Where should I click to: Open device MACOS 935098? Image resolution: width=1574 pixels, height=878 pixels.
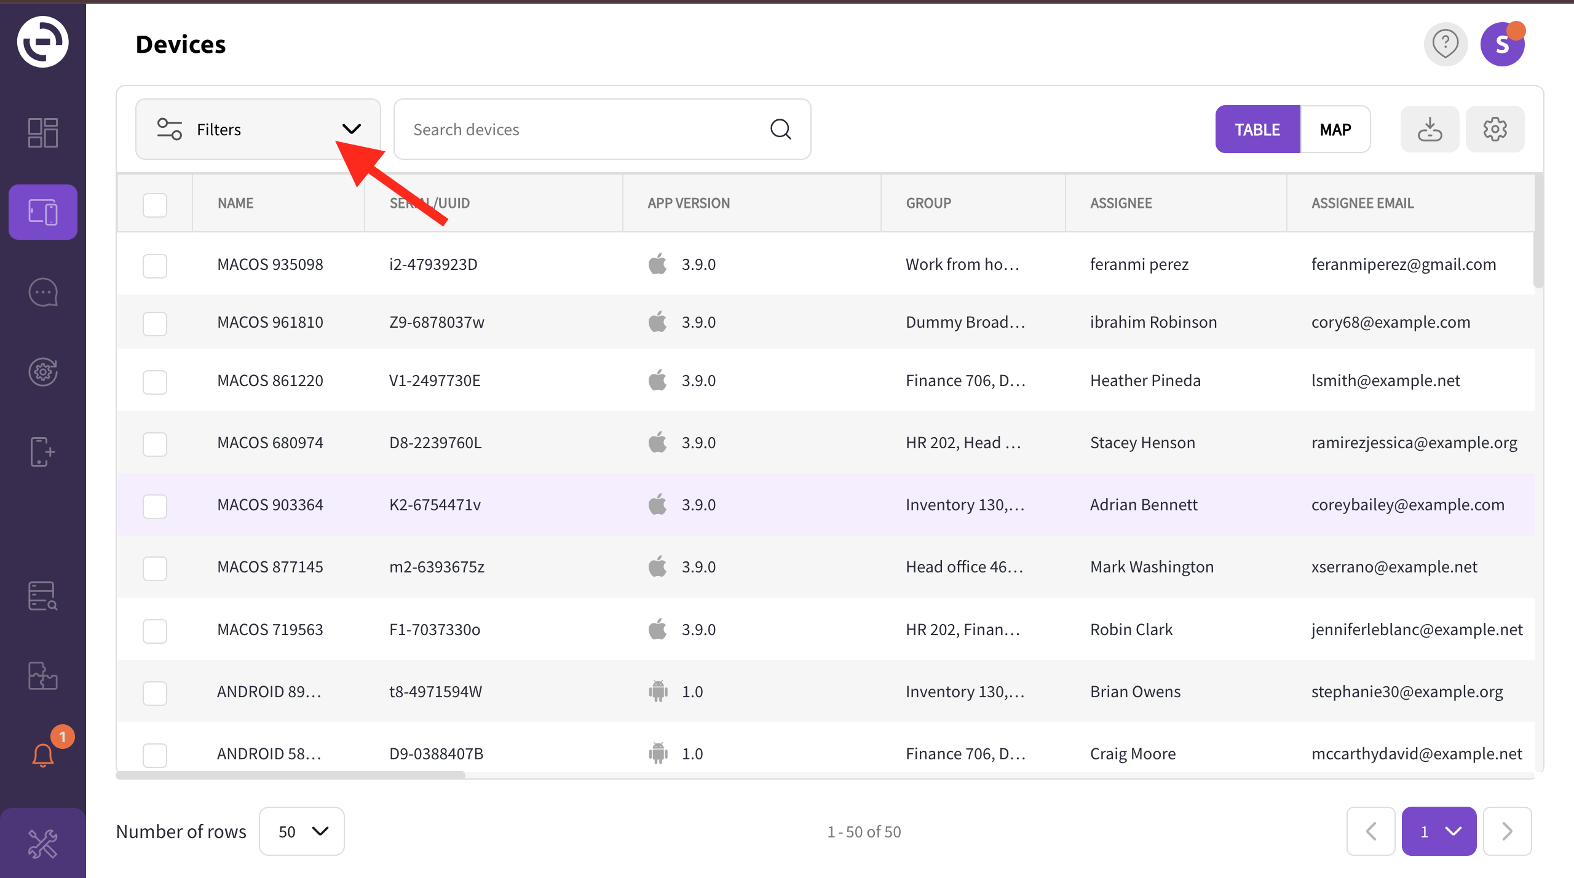click(x=270, y=264)
